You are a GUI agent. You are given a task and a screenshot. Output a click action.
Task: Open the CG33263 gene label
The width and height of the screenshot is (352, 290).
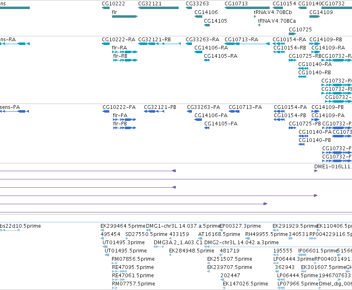point(197,4)
